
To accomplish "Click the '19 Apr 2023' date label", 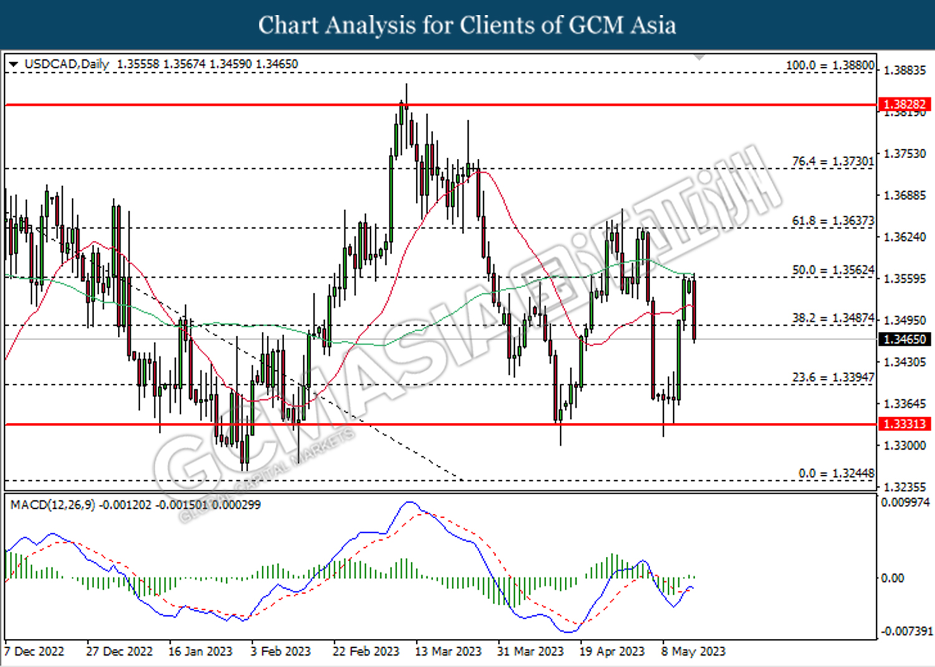I will point(612,651).
